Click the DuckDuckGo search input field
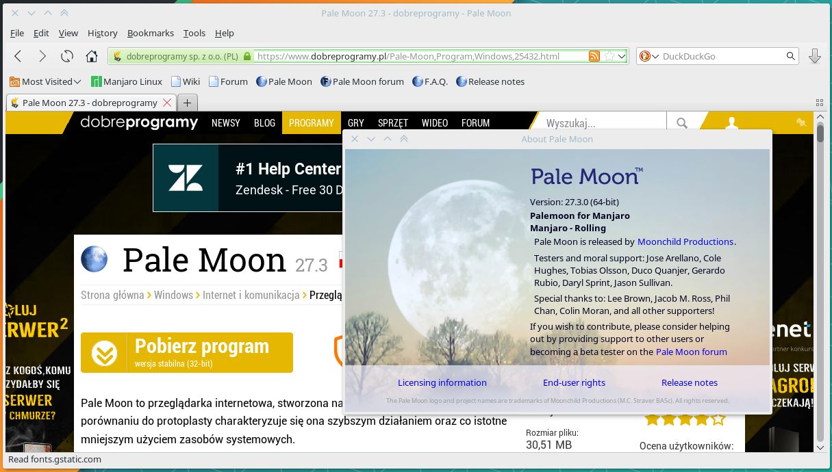 point(722,56)
